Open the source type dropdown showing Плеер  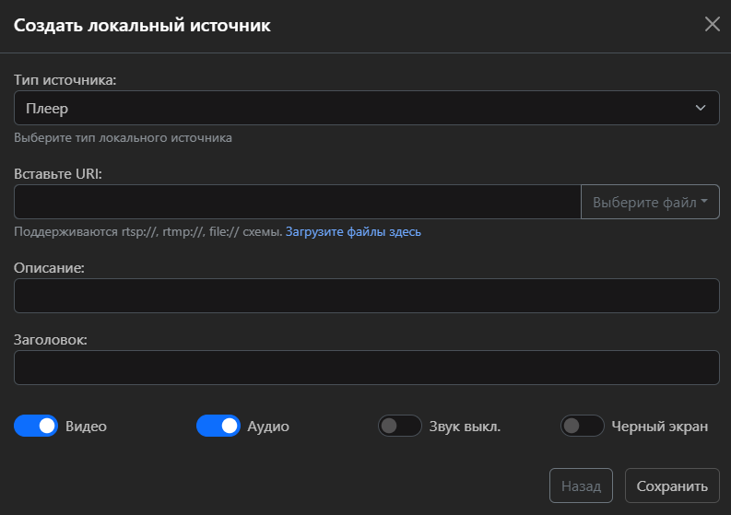(x=366, y=108)
